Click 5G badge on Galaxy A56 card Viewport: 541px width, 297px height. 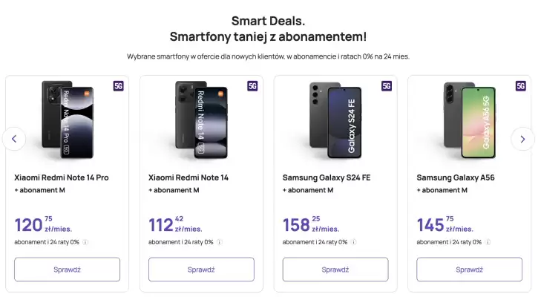click(521, 86)
